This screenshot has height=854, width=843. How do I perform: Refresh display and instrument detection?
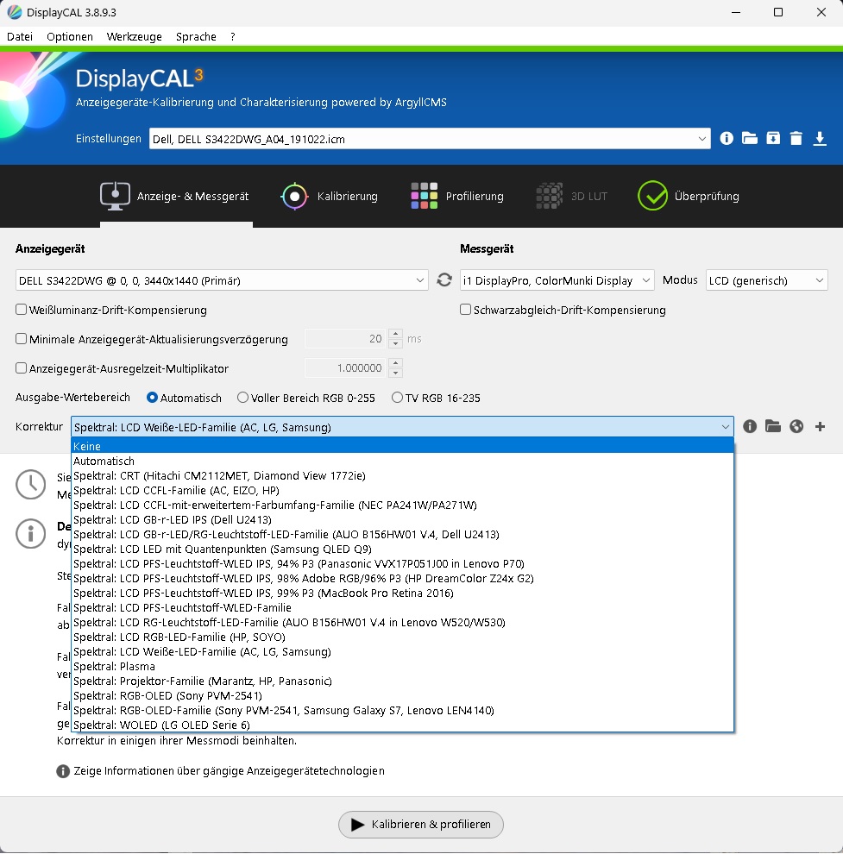pyautogui.click(x=444, y=280)
